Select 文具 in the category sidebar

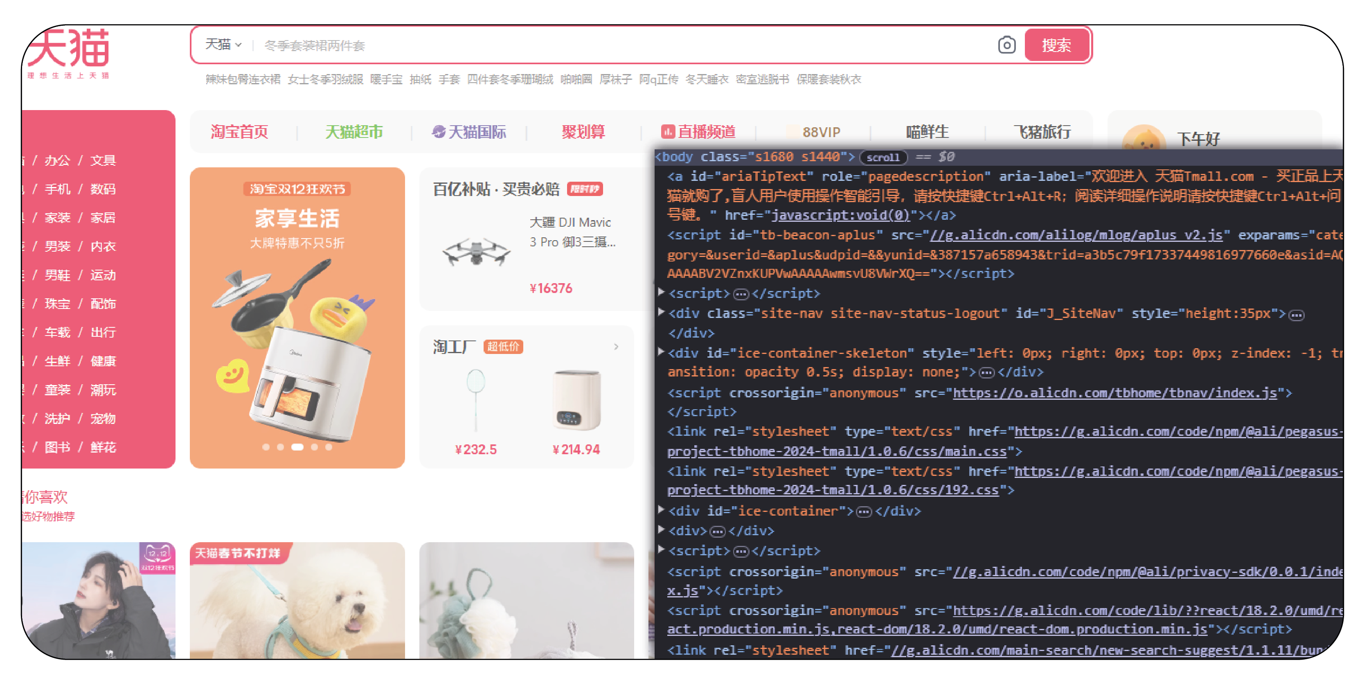point(103,160)
